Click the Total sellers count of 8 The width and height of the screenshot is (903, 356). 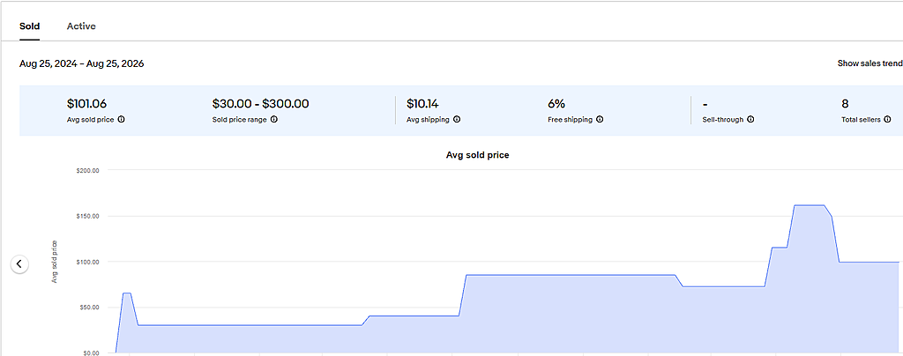pos(845,104)
